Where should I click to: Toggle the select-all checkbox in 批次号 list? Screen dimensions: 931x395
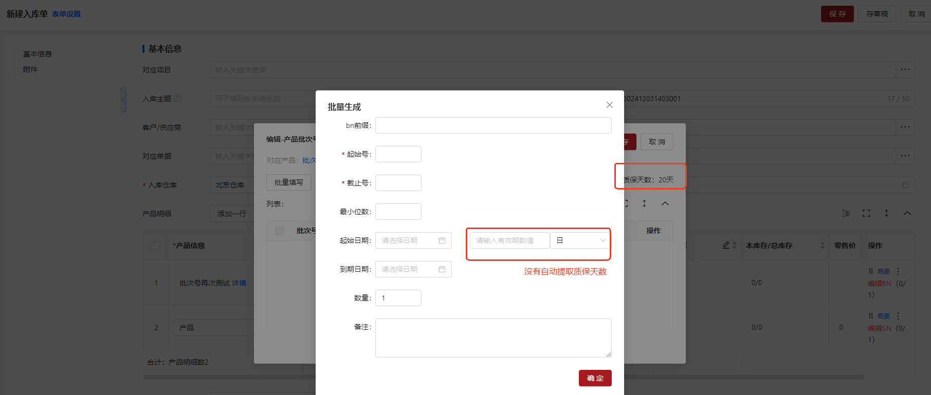click(280, 231)
